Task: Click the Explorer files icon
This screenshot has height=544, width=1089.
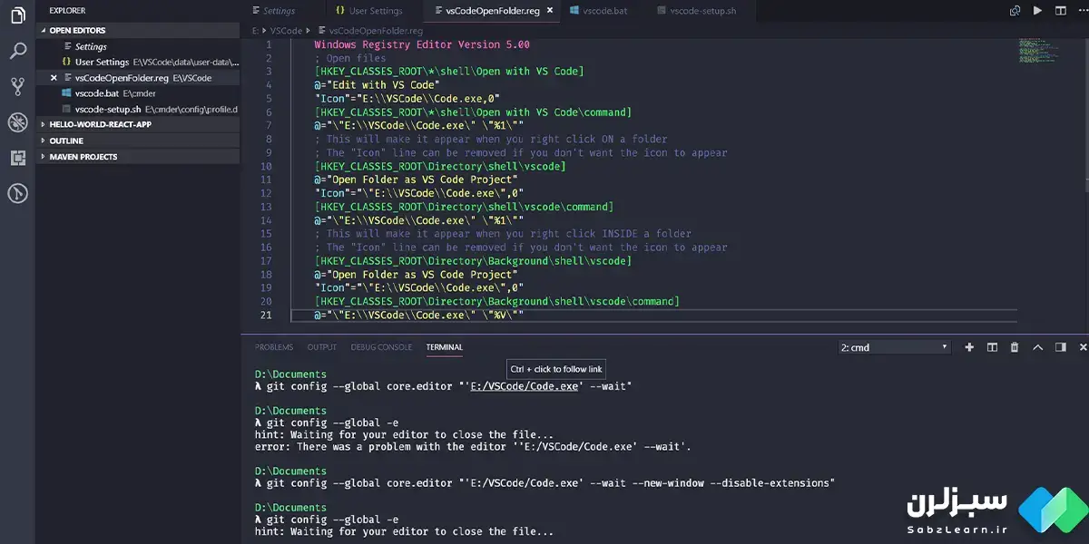Action: [x=17, y=15]
